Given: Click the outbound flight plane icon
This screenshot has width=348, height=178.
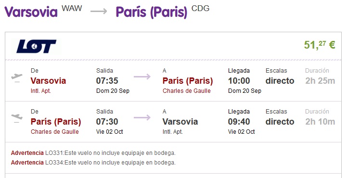Looking at the screenshot, I should coord(17,77).
